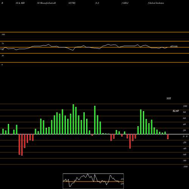Click the deepest red MR histogram bar
189x189 pixels.
(x=22, y=145)
